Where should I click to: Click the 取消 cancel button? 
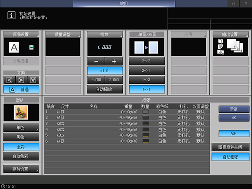coord(234,109)
